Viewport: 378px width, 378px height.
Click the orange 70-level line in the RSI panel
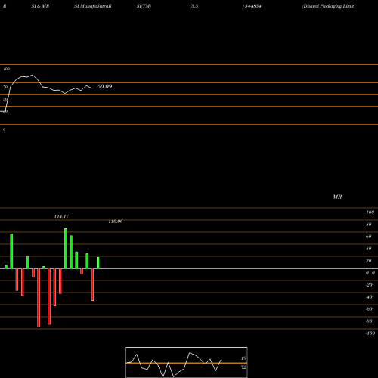point(189,82)
